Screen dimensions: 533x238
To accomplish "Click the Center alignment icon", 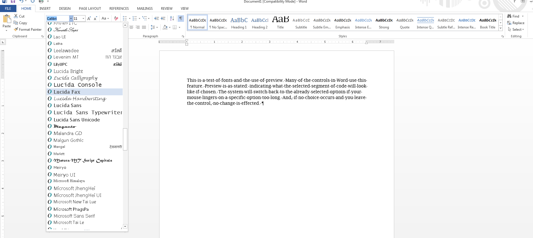I will 131,27.
